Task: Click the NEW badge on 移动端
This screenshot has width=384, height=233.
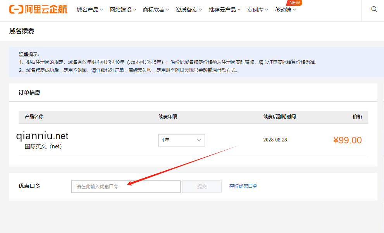Action: pos(294,2)
